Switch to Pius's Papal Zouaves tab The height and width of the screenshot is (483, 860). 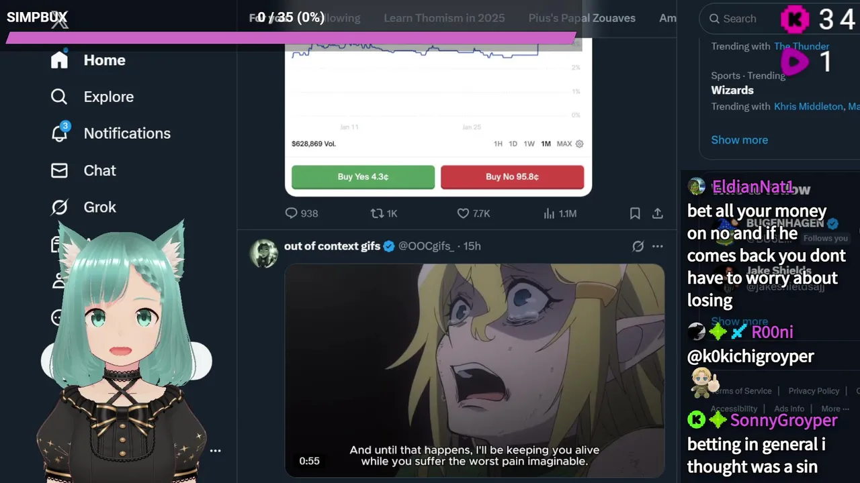tap(582, 18)
